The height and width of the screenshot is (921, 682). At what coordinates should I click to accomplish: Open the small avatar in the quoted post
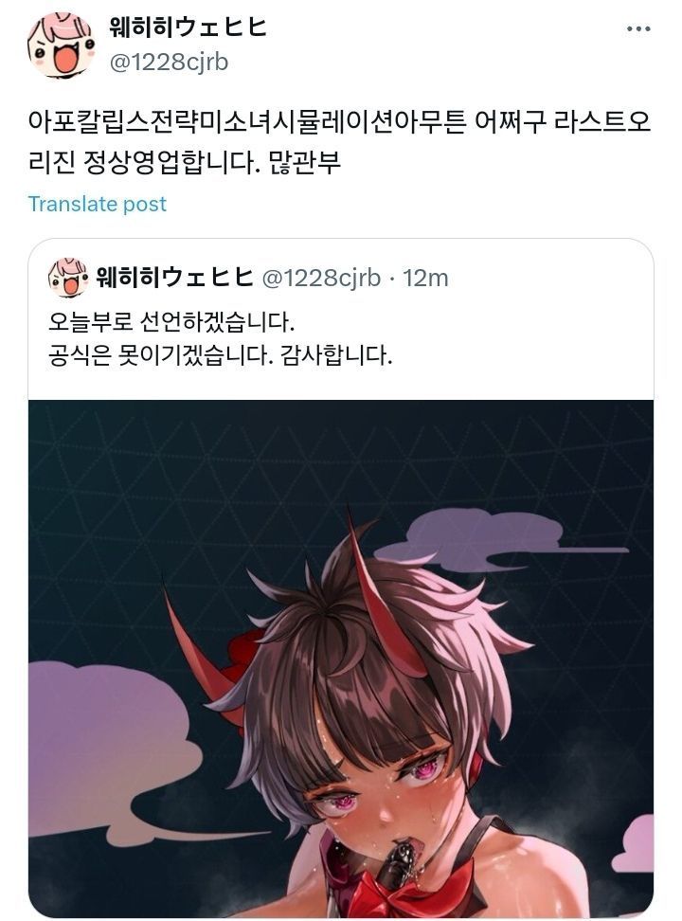[x=67, y=278]
